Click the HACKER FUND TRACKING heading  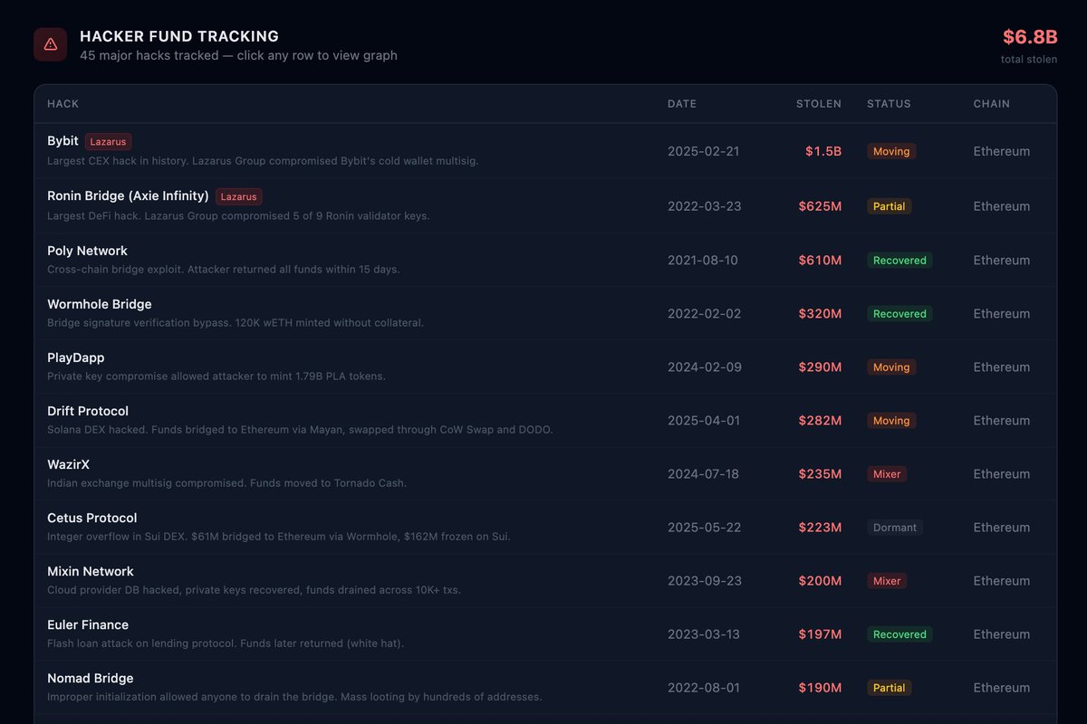[179, 36]
